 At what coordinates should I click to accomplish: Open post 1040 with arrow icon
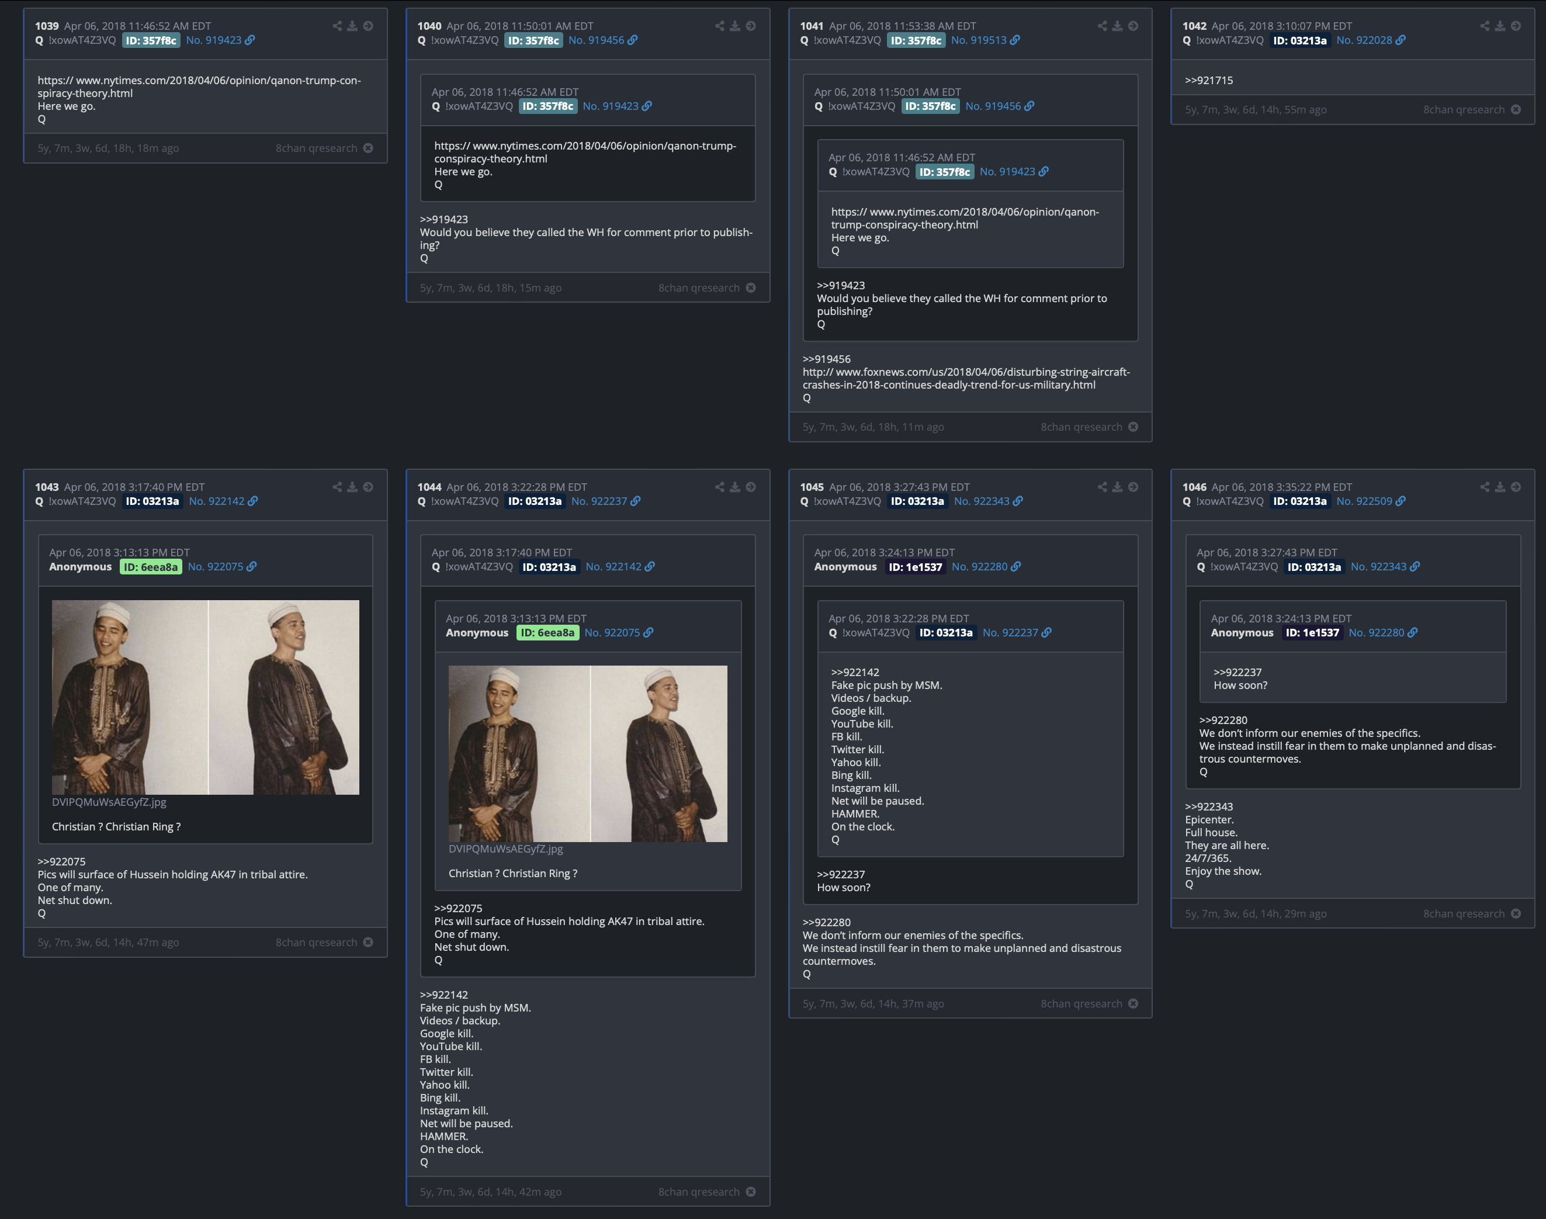[751, 26]
